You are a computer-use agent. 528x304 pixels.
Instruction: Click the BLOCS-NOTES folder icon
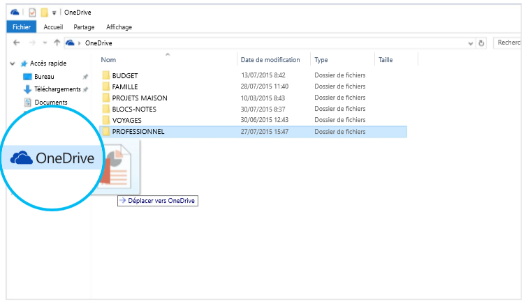(x=105, y=109)
